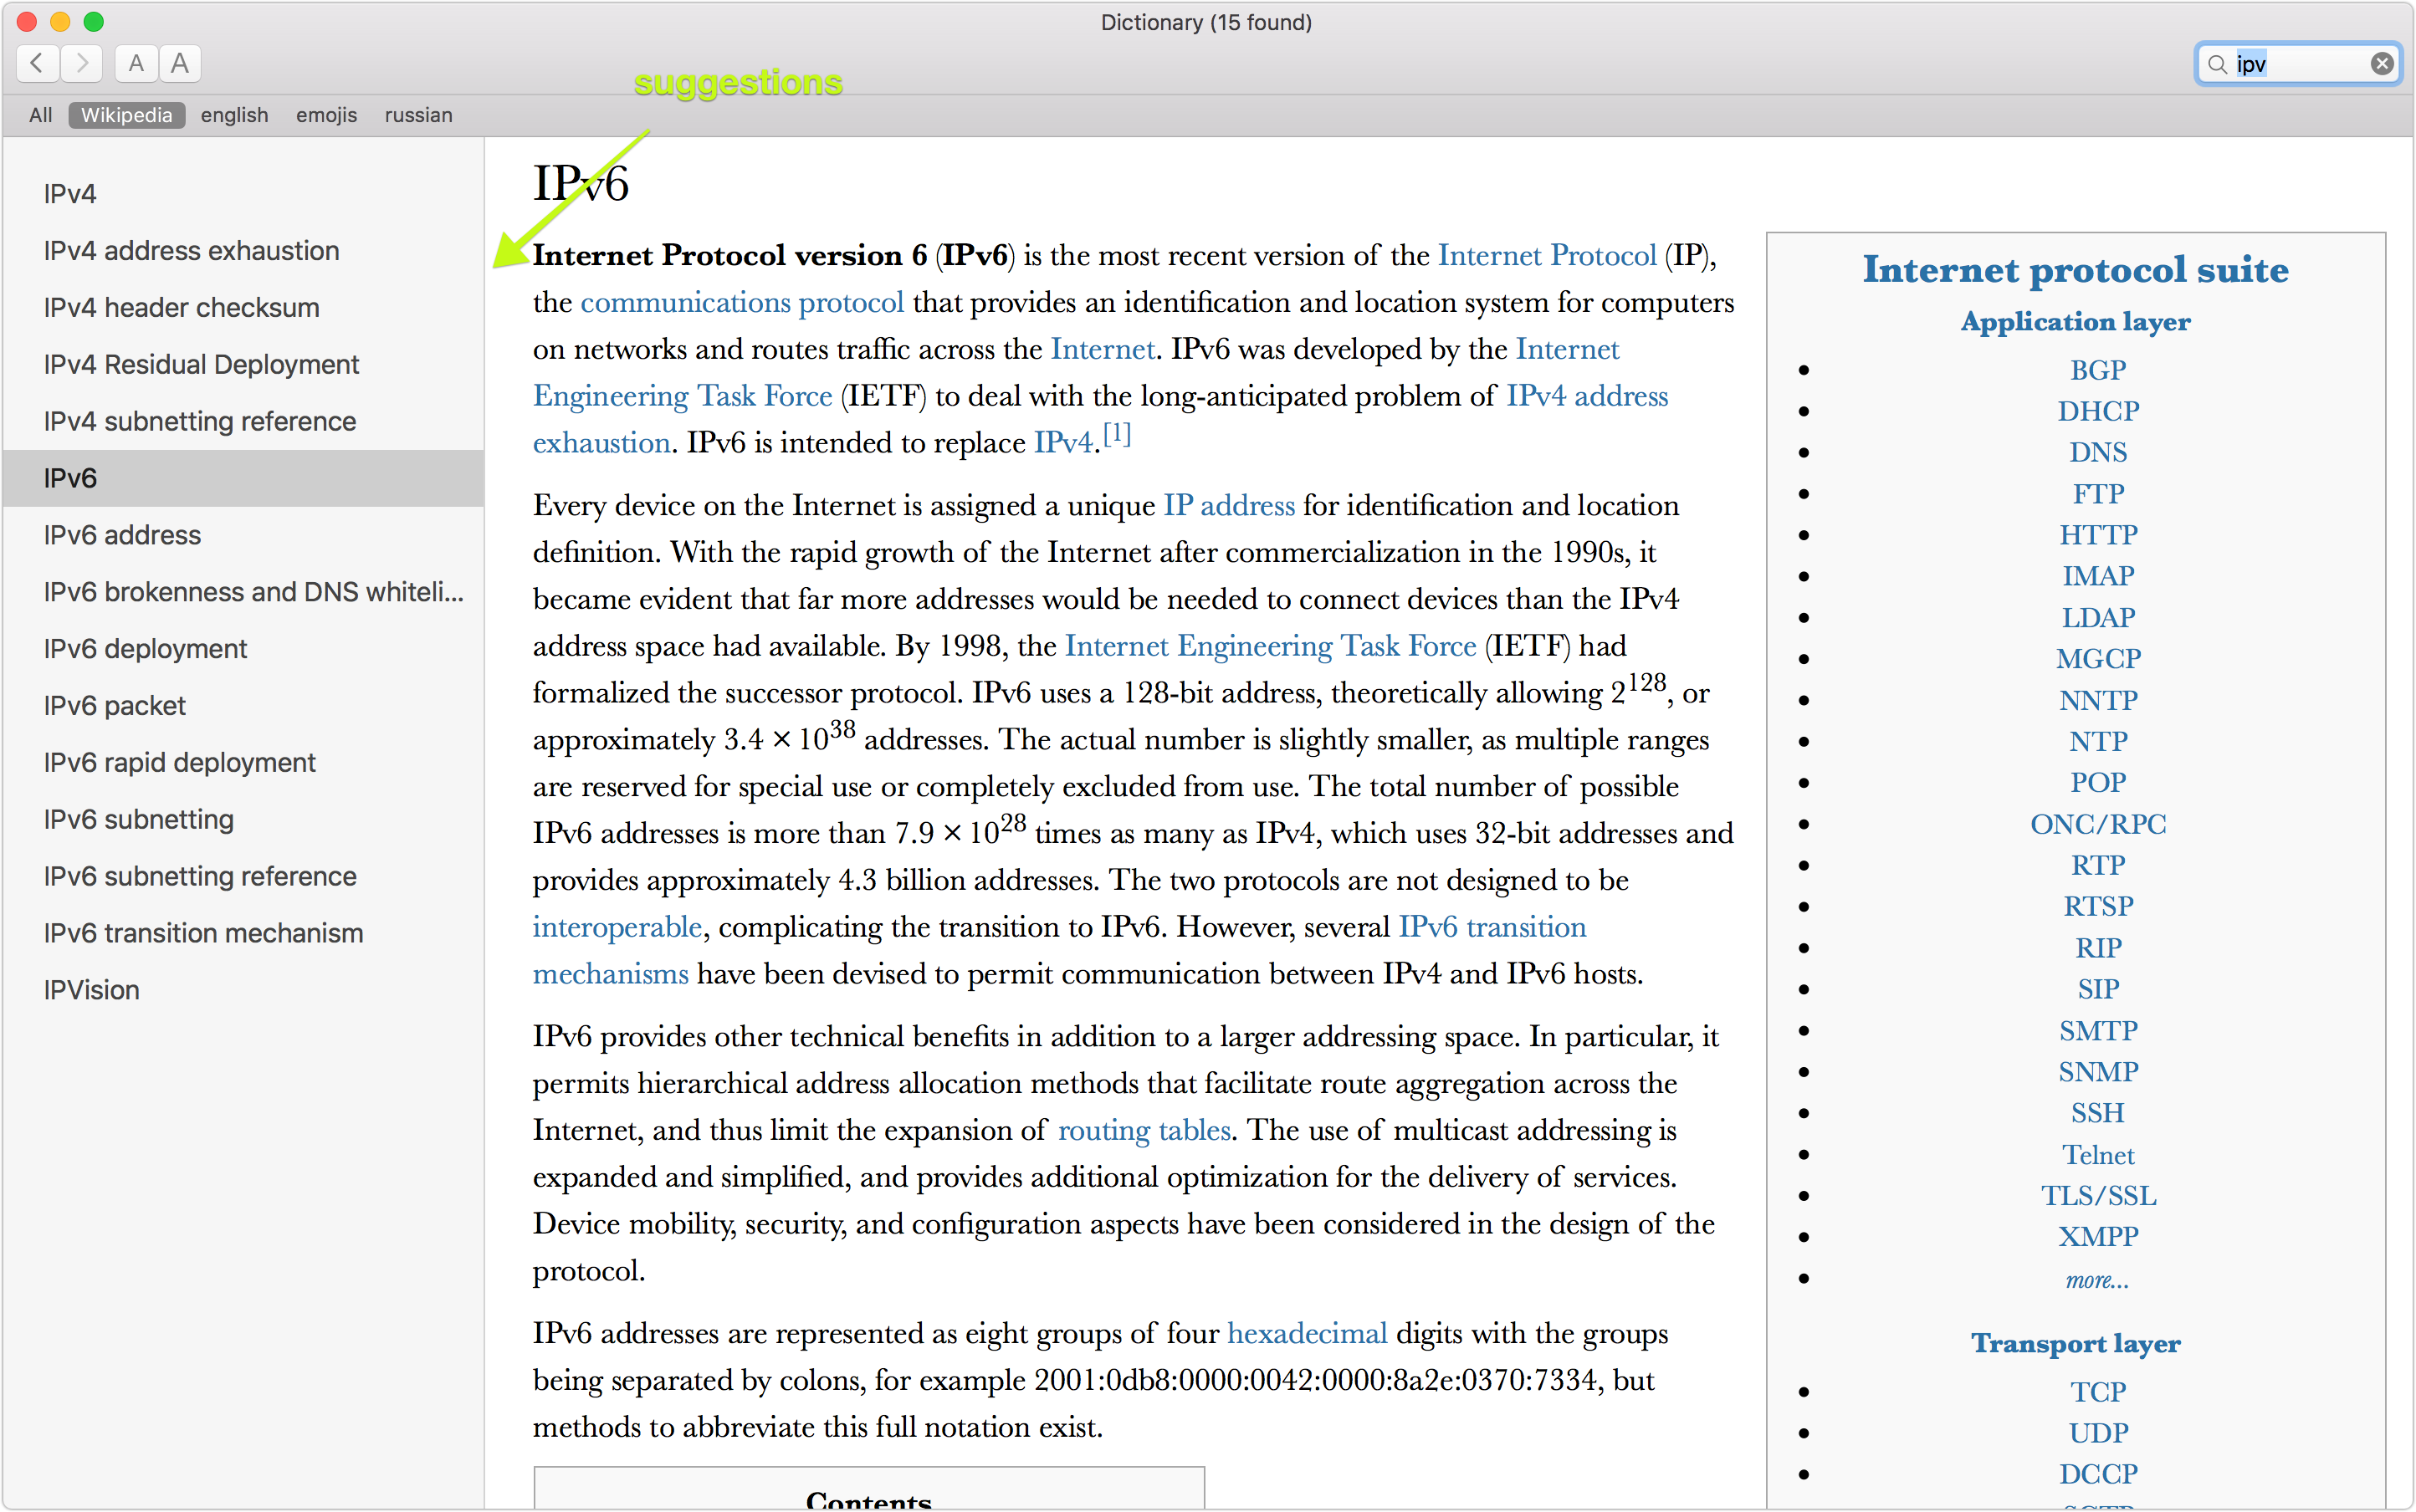Viewport: 2416px width, 1512px height.
Task: Increase font size with large A button
Action: (x=180, y=63)
